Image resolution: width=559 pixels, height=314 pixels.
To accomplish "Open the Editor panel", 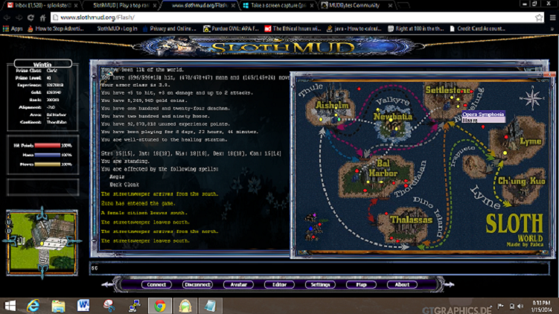I will click(x=280, y=284).
